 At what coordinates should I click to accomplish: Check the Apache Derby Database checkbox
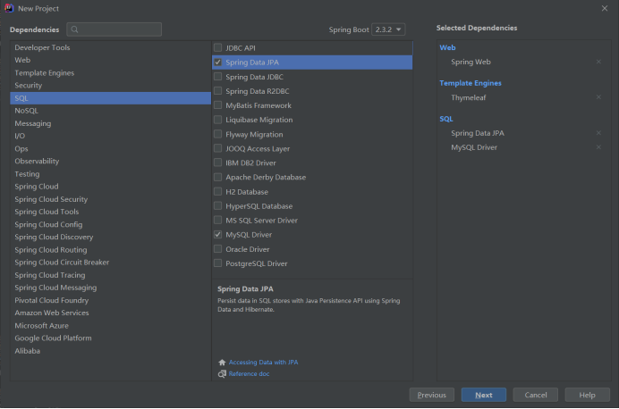pos(217,178)
